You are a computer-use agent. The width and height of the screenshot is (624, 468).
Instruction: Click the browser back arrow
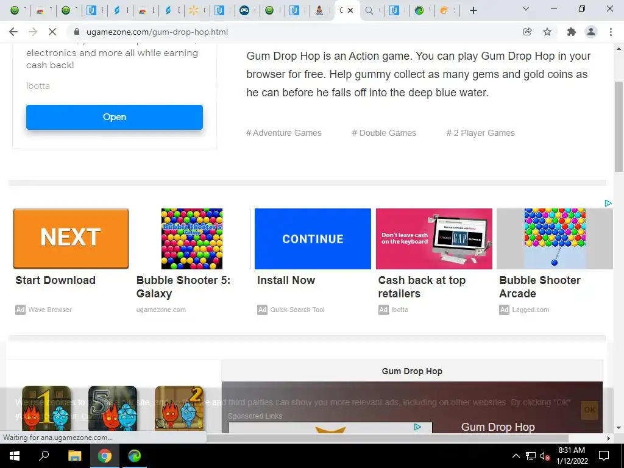[x=13, y=32]
